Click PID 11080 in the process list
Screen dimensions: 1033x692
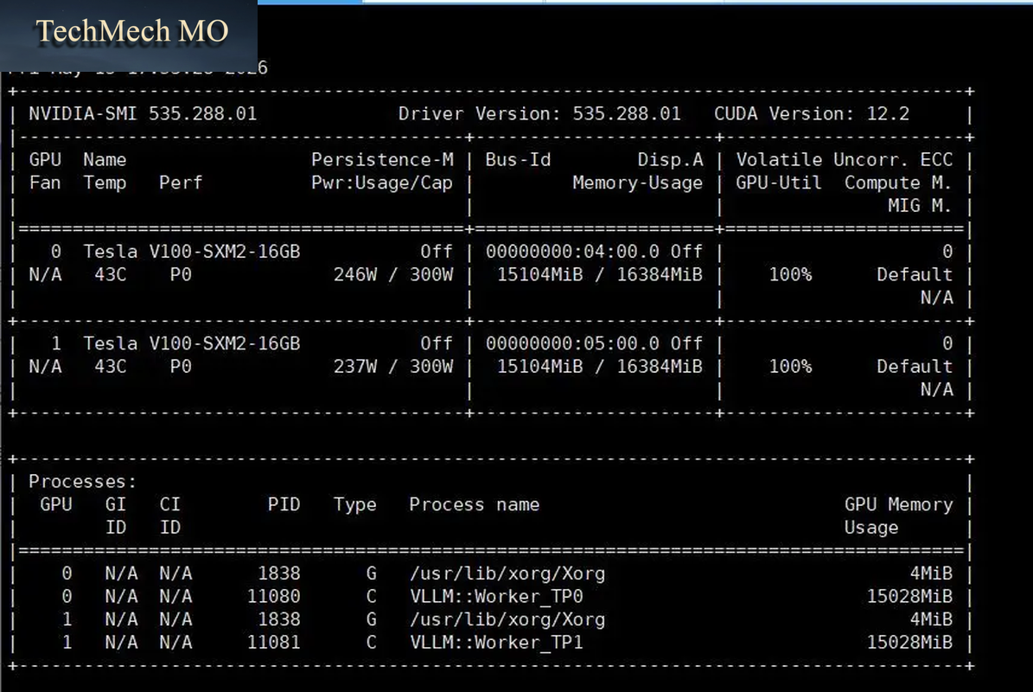tap(273, 597)
